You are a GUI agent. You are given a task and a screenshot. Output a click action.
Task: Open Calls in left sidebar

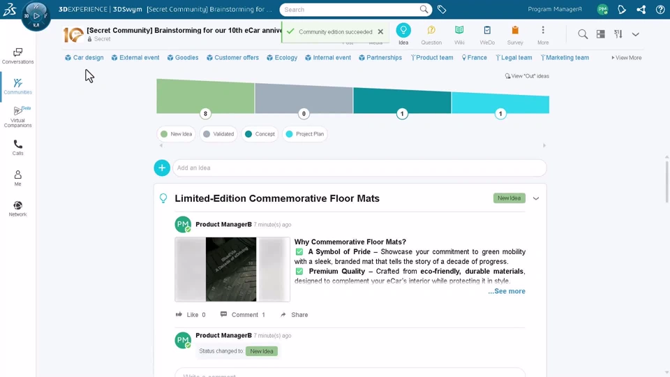[x=17, y=147]
